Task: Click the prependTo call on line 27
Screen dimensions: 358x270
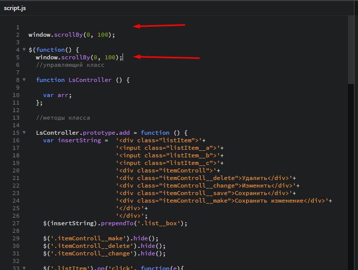Action: coord(117,223)
